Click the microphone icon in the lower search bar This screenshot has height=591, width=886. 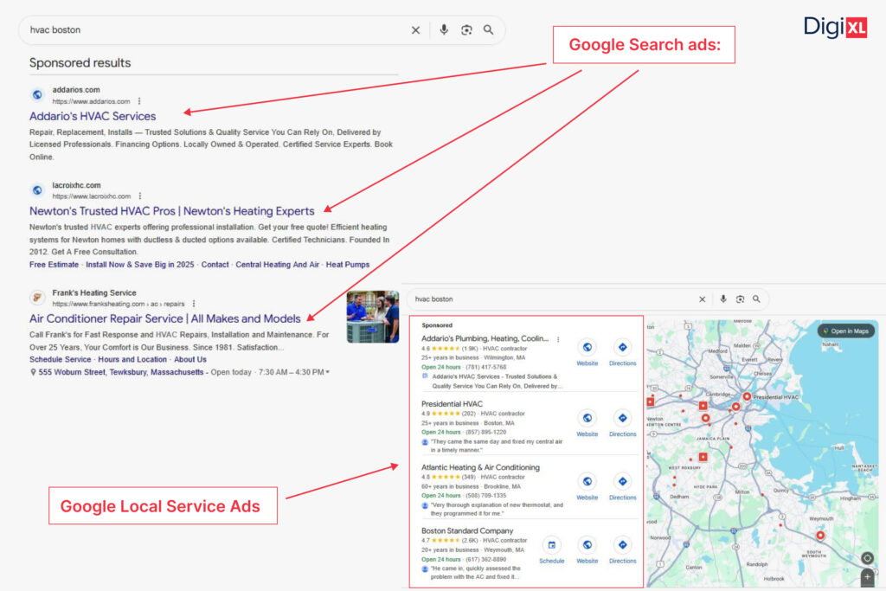[723, 299]
